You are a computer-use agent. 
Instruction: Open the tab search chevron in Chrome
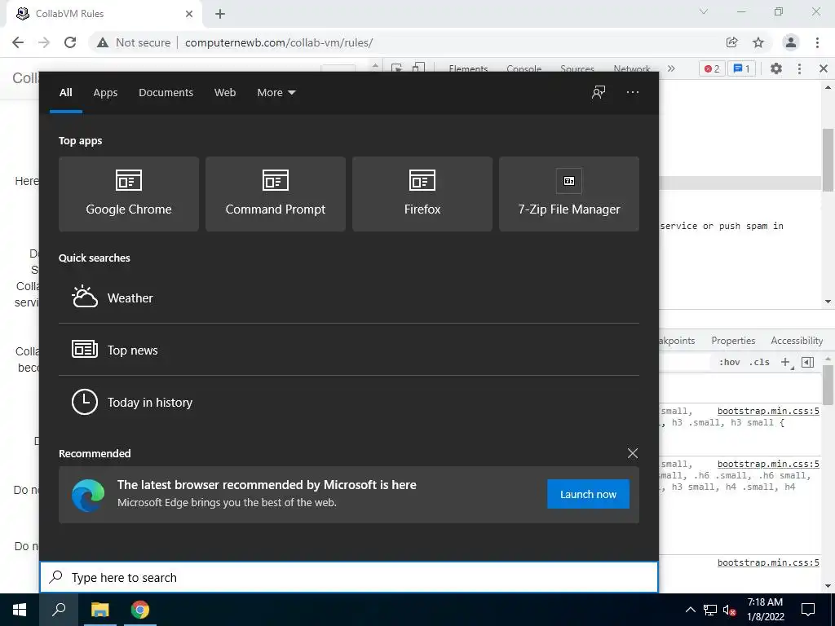click(x=704, y=11)
